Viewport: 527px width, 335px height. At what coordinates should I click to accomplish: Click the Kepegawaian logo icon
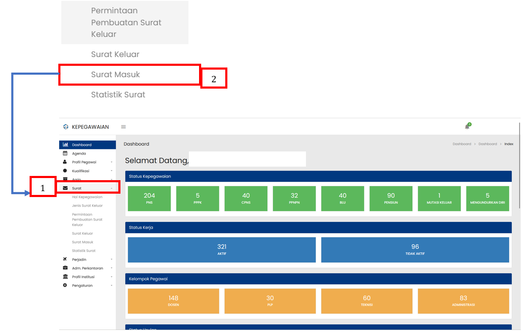click(66, 127)
